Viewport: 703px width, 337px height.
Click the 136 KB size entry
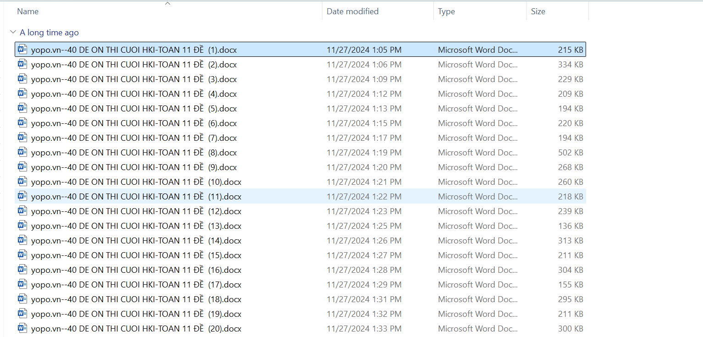tap(570, 226)
